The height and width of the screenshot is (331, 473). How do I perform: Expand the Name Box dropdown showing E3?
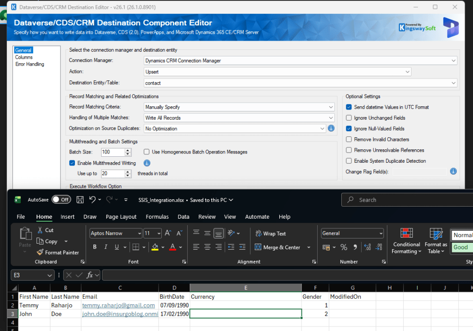49,275
